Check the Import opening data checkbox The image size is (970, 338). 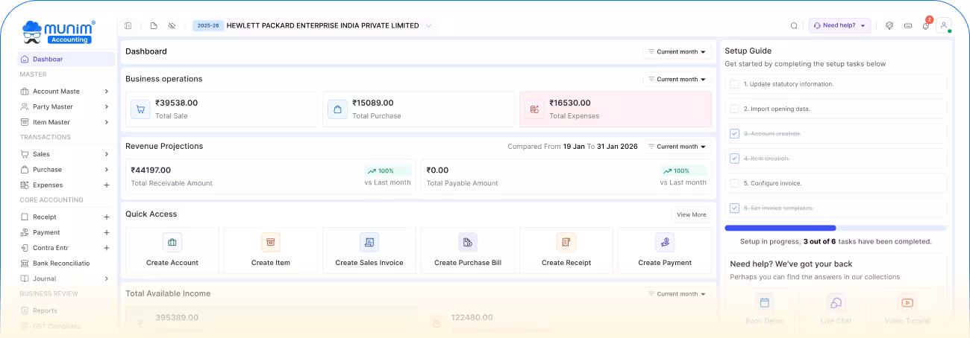[x=735, y=109]
